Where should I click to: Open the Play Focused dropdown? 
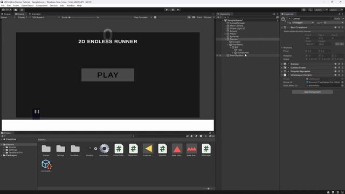coord(142,17)
